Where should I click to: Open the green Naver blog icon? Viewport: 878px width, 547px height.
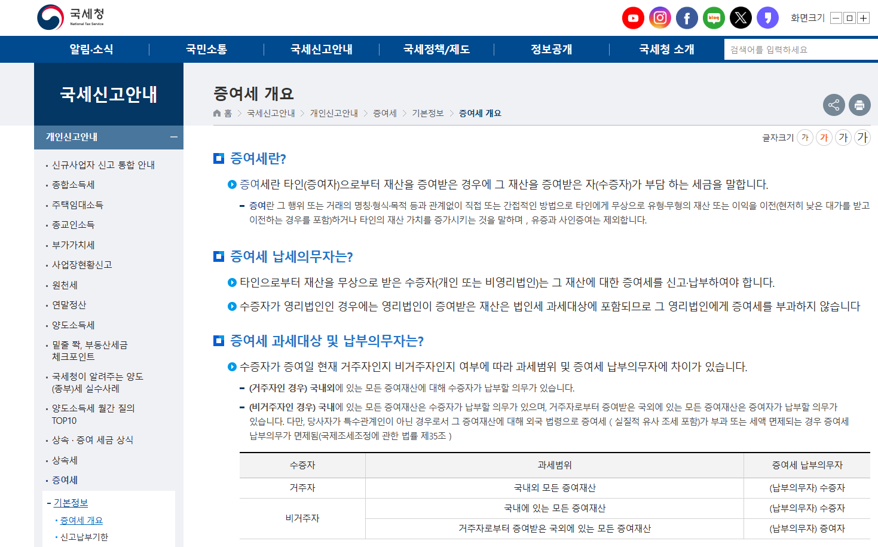tap(714, 18)
